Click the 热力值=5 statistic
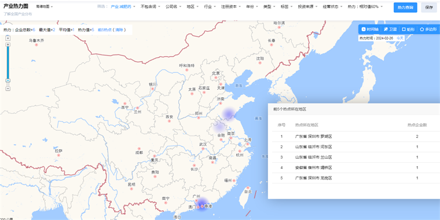The image size is (440, 220). pyautogui.click(x=86, y=30)
